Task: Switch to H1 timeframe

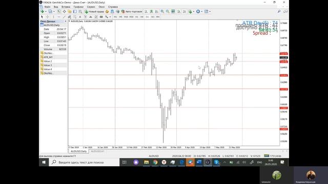Action: click(x=137, y=17)
